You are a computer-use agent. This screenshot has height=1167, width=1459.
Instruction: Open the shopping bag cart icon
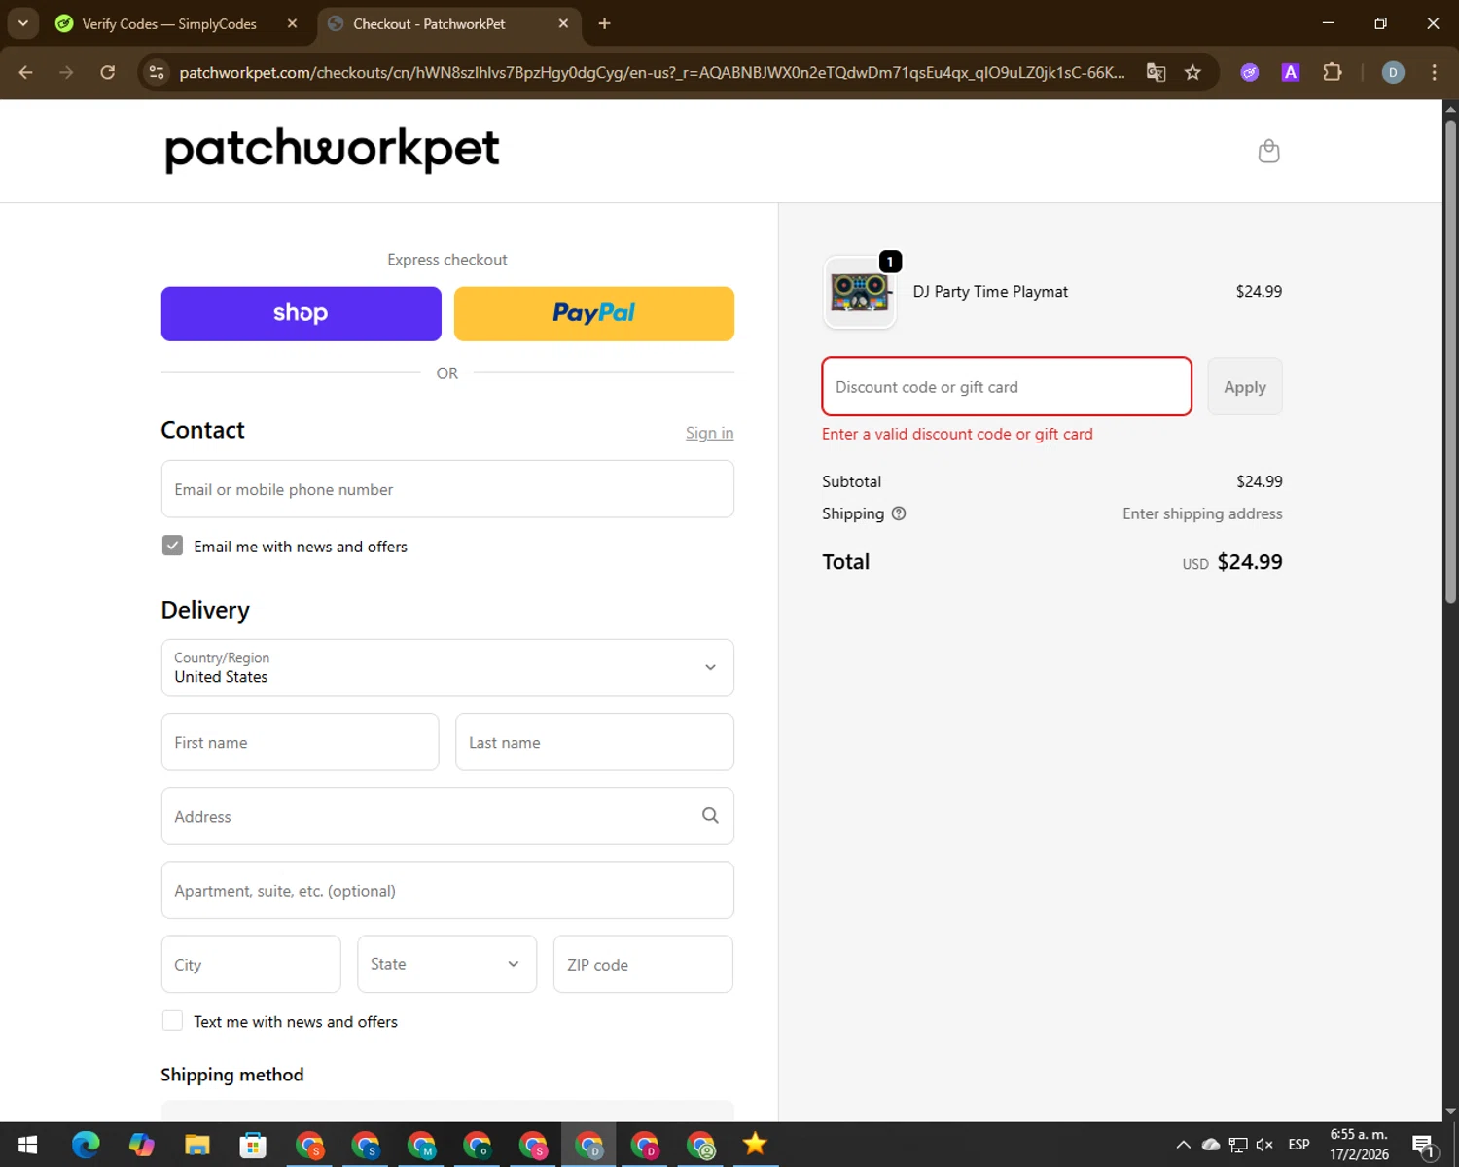[1268, 151]
